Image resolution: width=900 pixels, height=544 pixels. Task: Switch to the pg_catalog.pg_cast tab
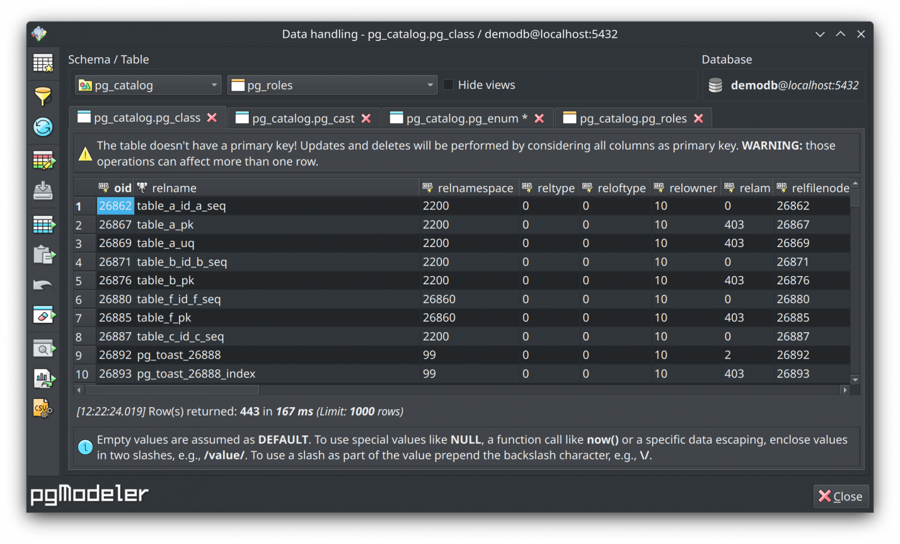tap(303, 119)
